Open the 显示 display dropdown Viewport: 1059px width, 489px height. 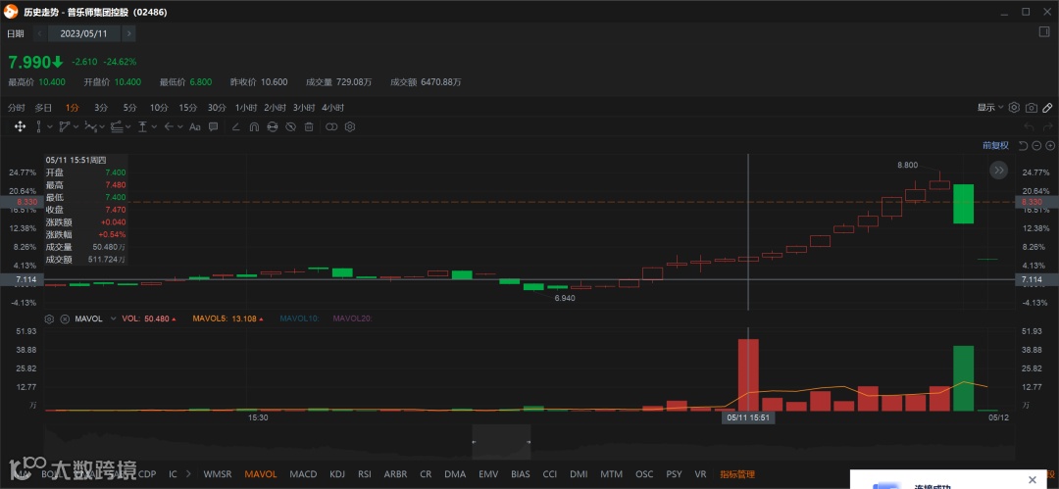(x=990, y=108)
